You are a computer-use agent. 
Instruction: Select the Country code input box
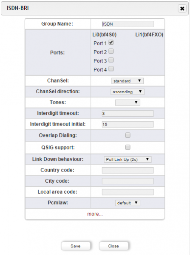pos(128,170)
